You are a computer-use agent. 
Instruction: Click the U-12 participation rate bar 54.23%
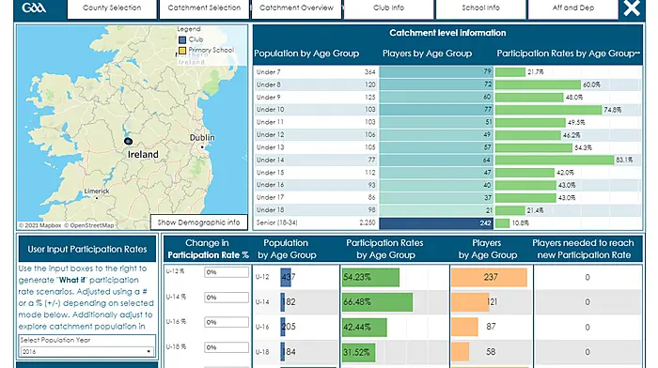[x=370, y=277]
